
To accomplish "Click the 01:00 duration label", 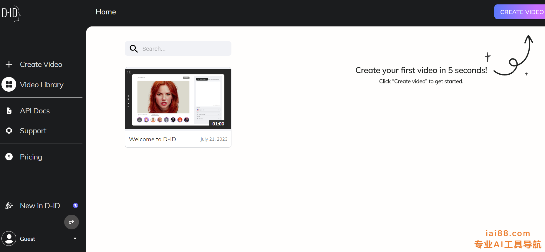I will 218,124.
